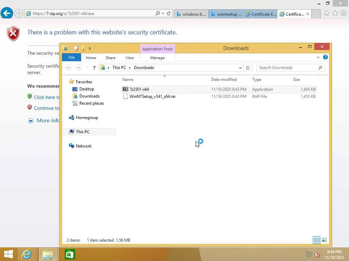Open the IE Home page icon

[327, 13]
